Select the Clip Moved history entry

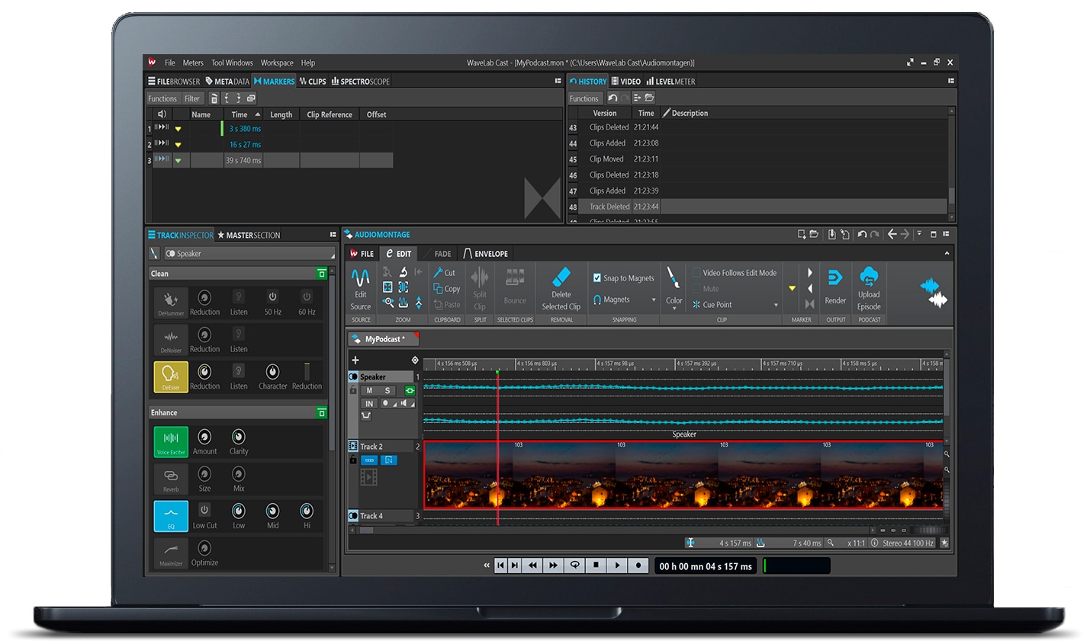pos(606,159)
